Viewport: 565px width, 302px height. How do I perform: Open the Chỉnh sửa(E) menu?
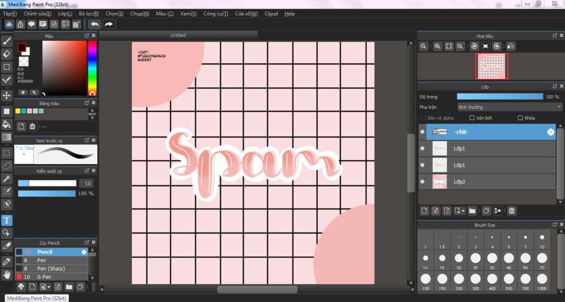38,14
